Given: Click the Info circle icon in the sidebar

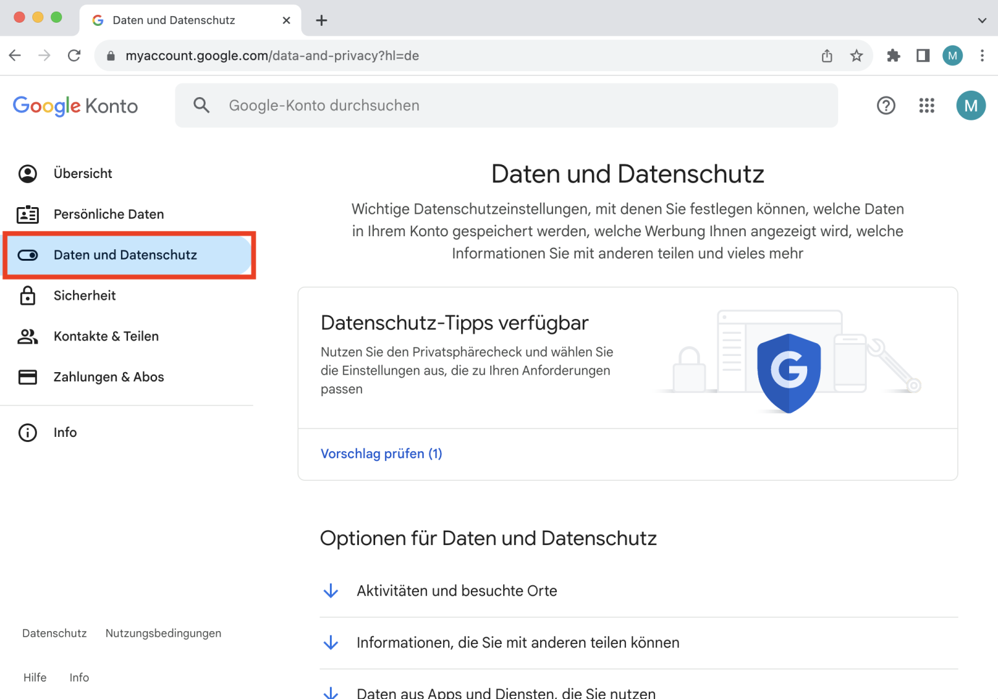Looking at the screenshot, I should pos(28,432).
